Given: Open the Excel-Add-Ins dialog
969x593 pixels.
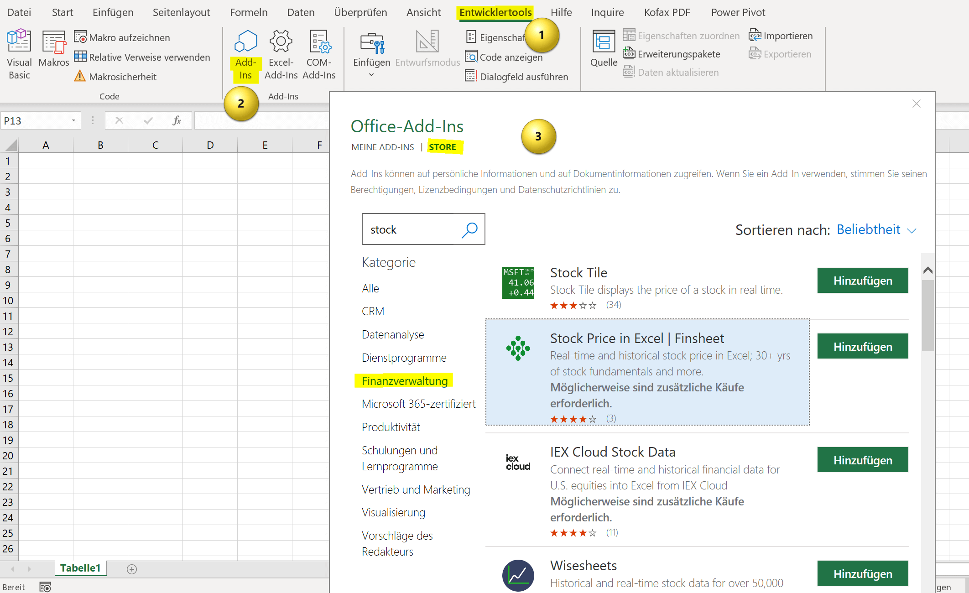Looking at the screenshot, I should pos(281,56).
